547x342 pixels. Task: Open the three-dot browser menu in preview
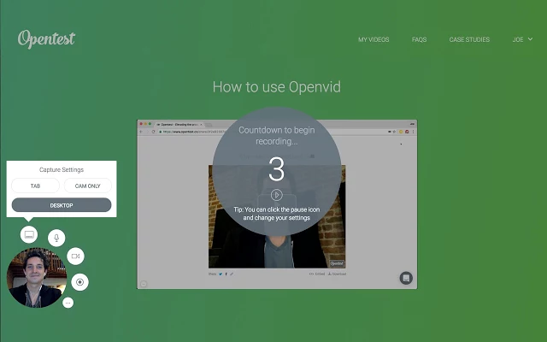point(414,132)
